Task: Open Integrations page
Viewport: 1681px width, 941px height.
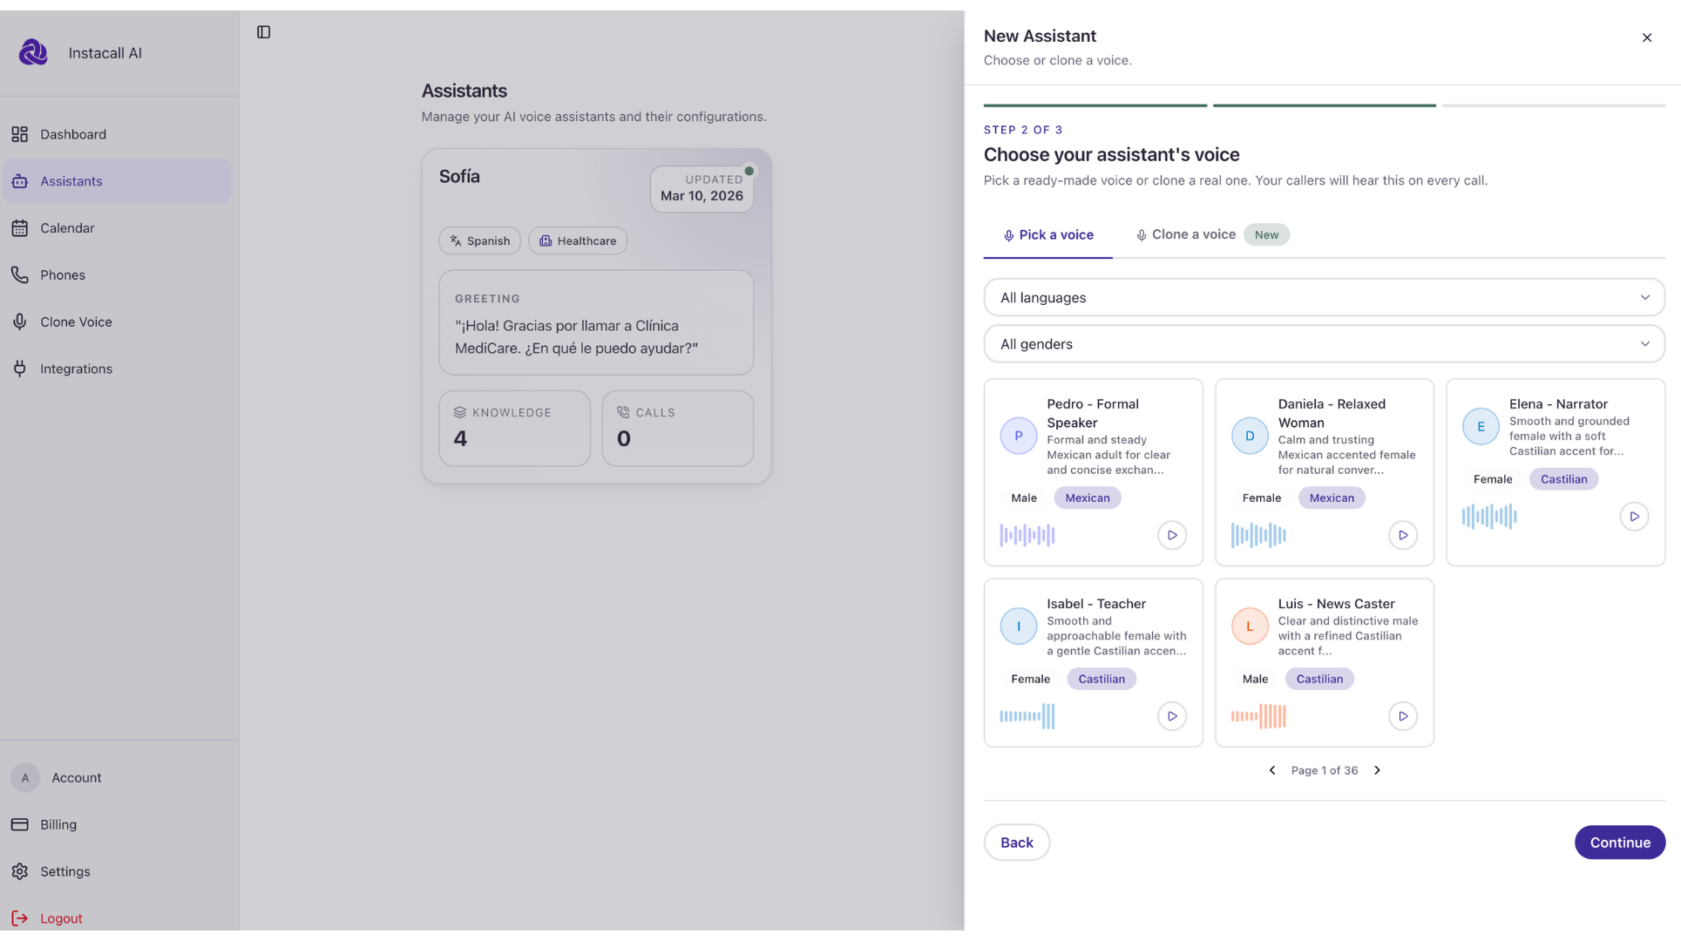Action: pyautogui.click(x=76, y=369)
